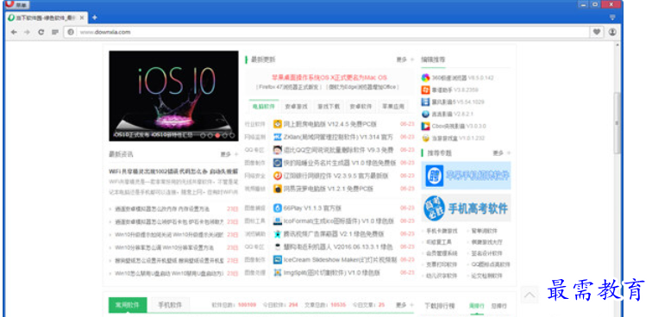Switch to the 安卓游戏 tab
The image size is (652, 317).
(296, 106)
